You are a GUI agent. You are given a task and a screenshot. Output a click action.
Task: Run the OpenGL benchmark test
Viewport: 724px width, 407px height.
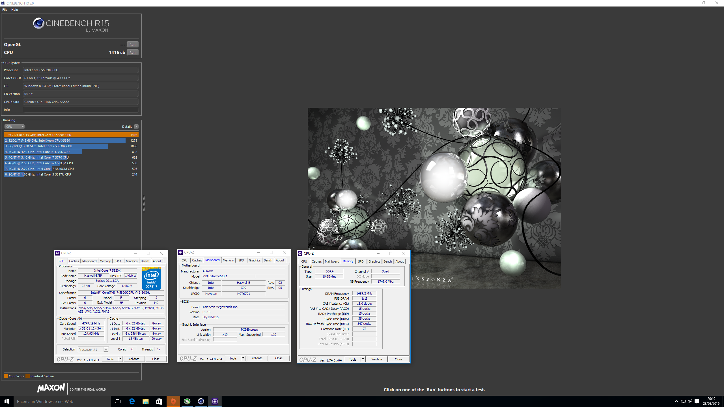click(132, 45)
